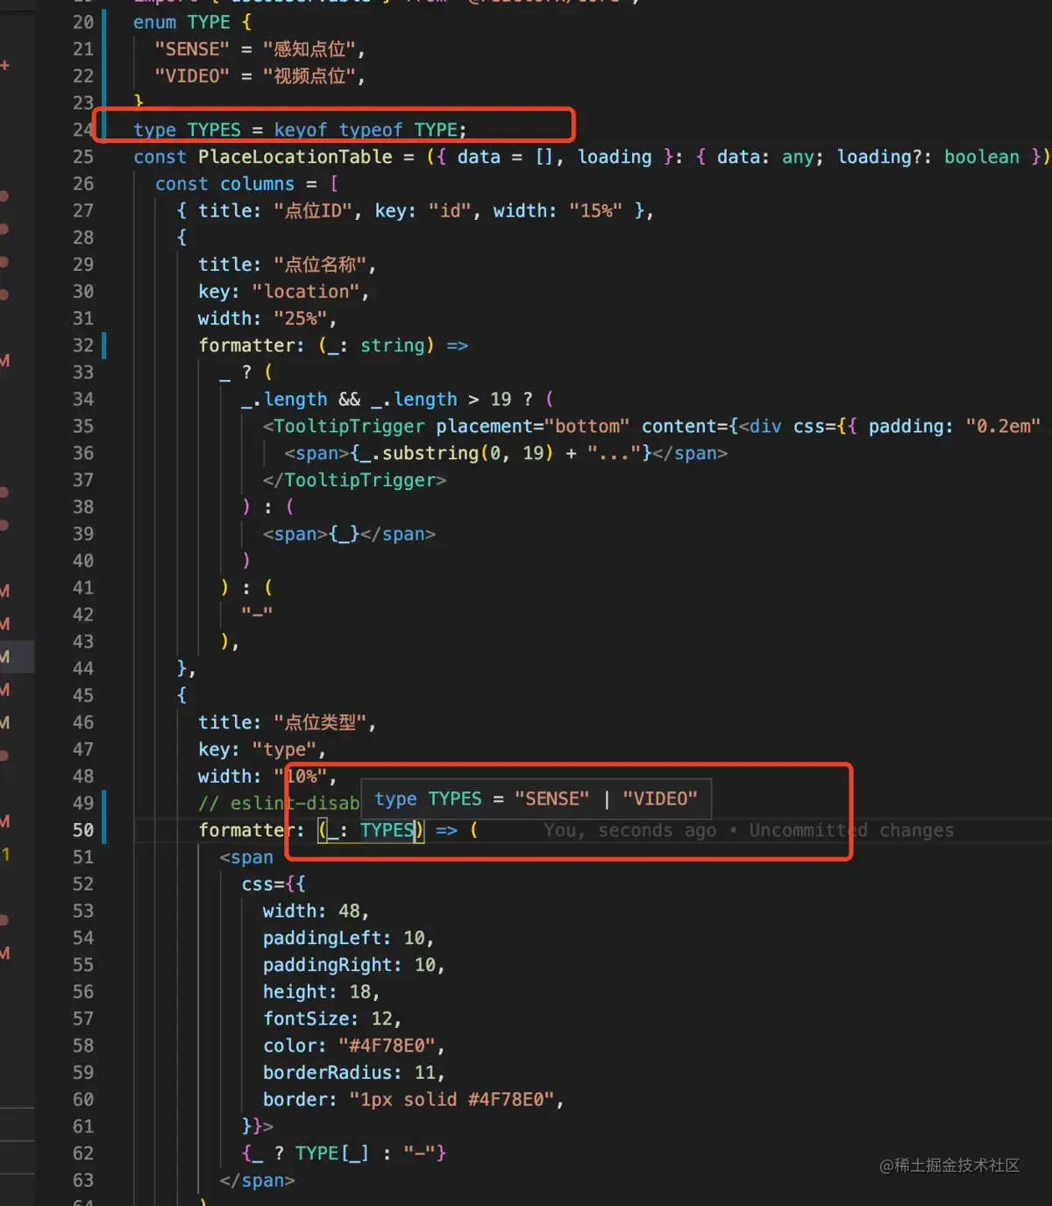Select line 50 by clicking its line number

click(82, 830)
